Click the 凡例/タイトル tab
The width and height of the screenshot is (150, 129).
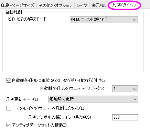[x=124, y=5]
